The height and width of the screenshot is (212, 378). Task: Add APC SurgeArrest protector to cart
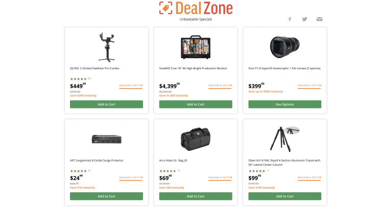106,196
